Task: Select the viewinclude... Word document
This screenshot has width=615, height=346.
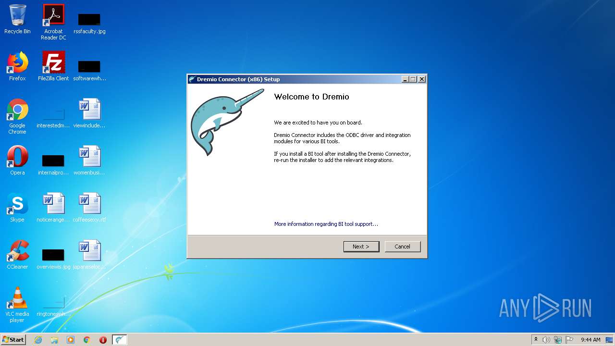Action: tap(89, 114)
